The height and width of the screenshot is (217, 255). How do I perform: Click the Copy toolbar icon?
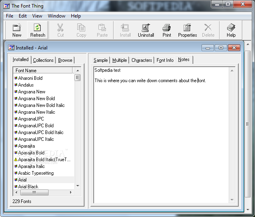click(x=81, y=30)
